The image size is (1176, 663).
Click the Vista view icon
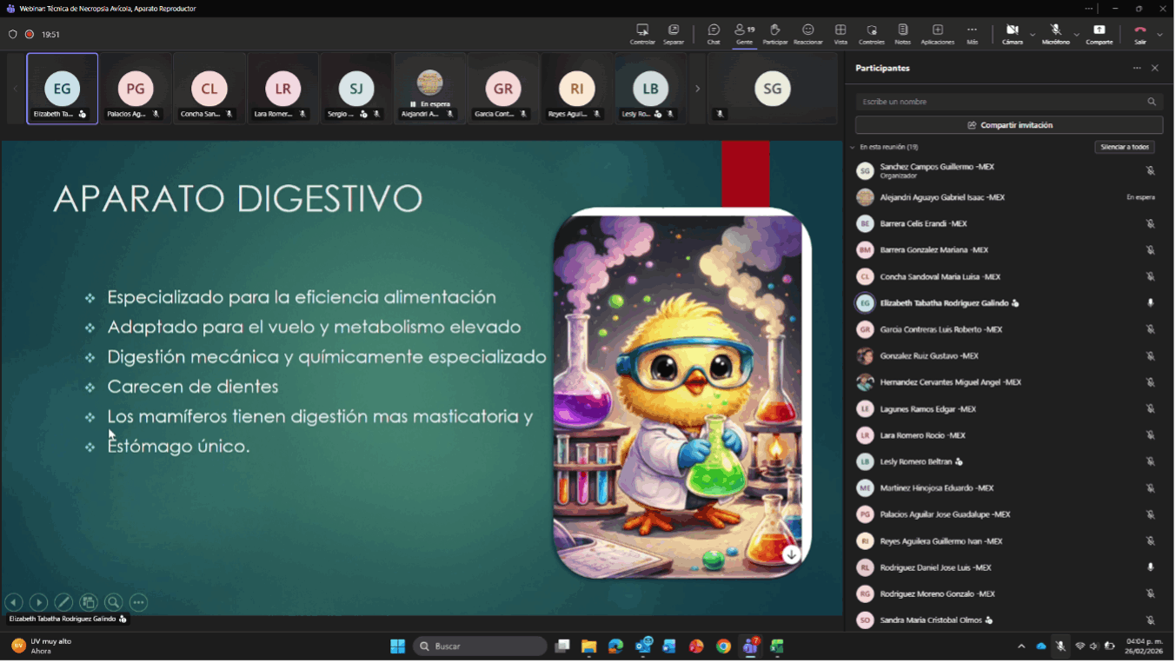[840, 33]
